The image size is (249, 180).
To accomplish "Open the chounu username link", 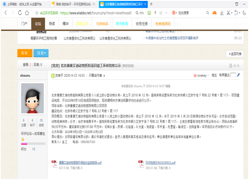I will pyautogui.click(x=25, y=75).
